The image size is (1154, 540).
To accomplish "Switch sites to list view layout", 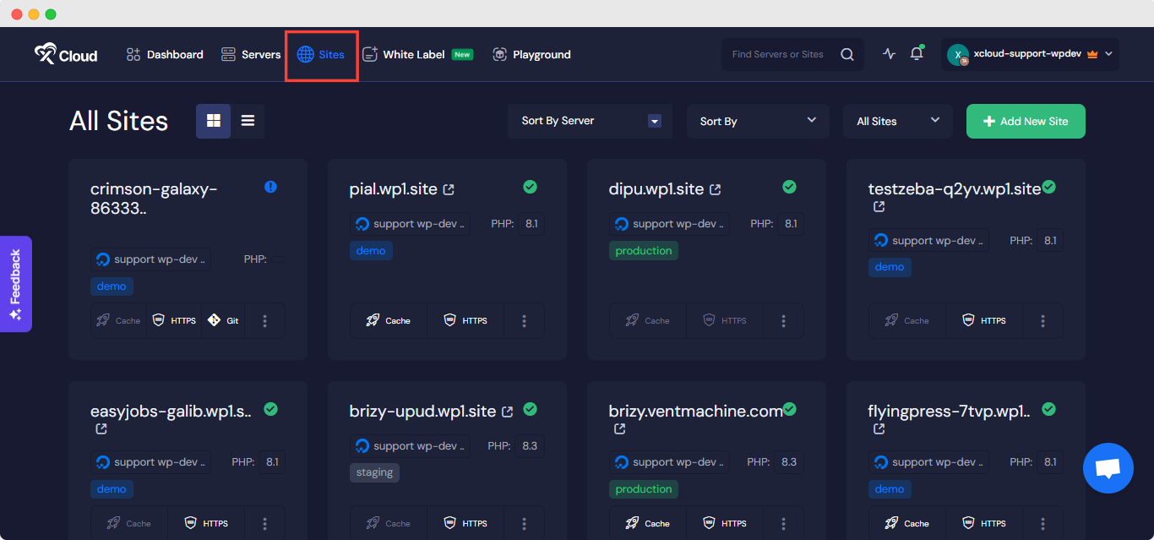I will coord(248,121).
